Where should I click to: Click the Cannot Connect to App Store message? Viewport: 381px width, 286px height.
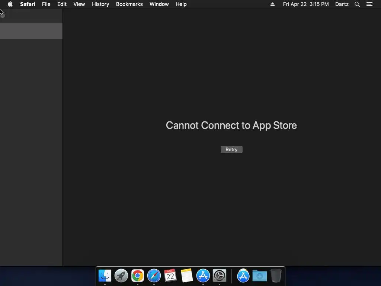(x=231, y=125)
